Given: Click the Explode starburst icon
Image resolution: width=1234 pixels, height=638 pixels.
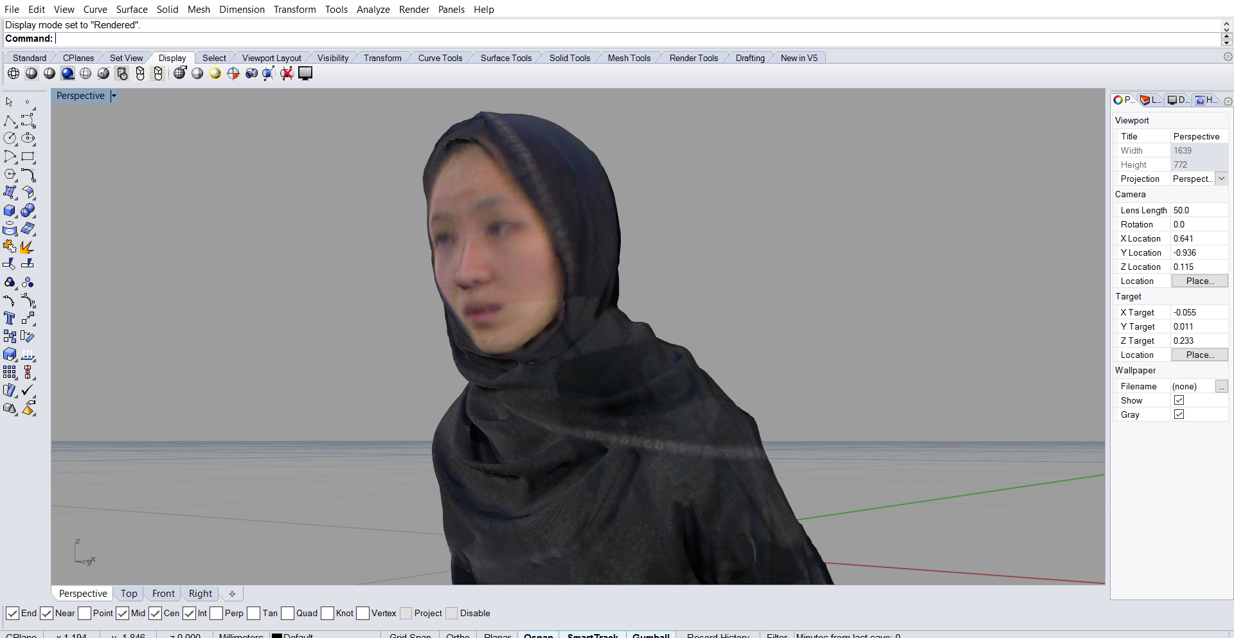Looking at the screenshot, I should 28,247.
